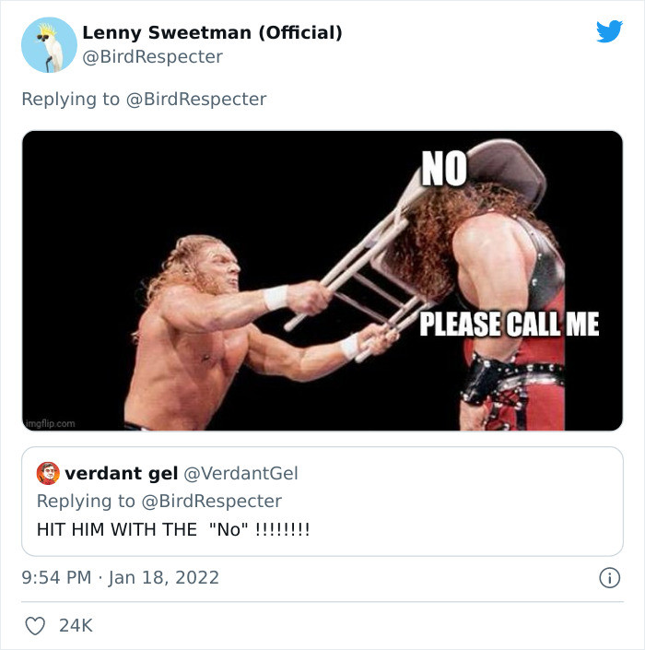Click the "PLEASE CALL ME" meme caption
The height and width of the screenshot is (650, 645).
[510, 325]
